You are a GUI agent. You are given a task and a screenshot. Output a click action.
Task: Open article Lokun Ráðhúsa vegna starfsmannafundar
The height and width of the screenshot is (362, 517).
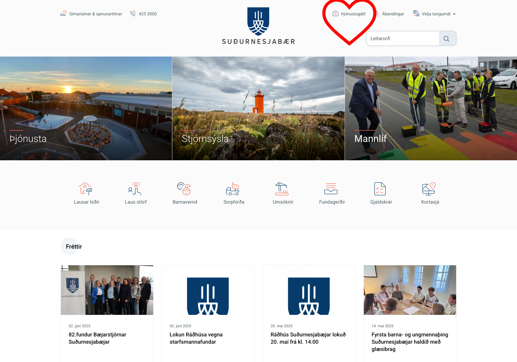click(196, 338)
